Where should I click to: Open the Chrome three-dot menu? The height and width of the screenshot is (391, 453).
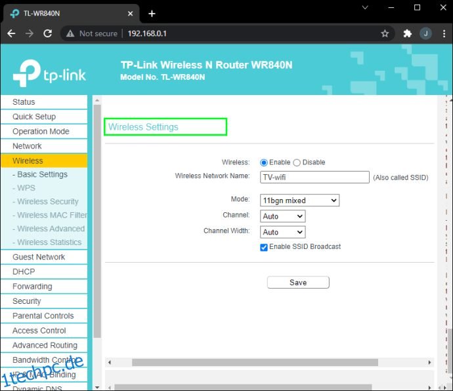pyautogui.click(x=444, y=33)
